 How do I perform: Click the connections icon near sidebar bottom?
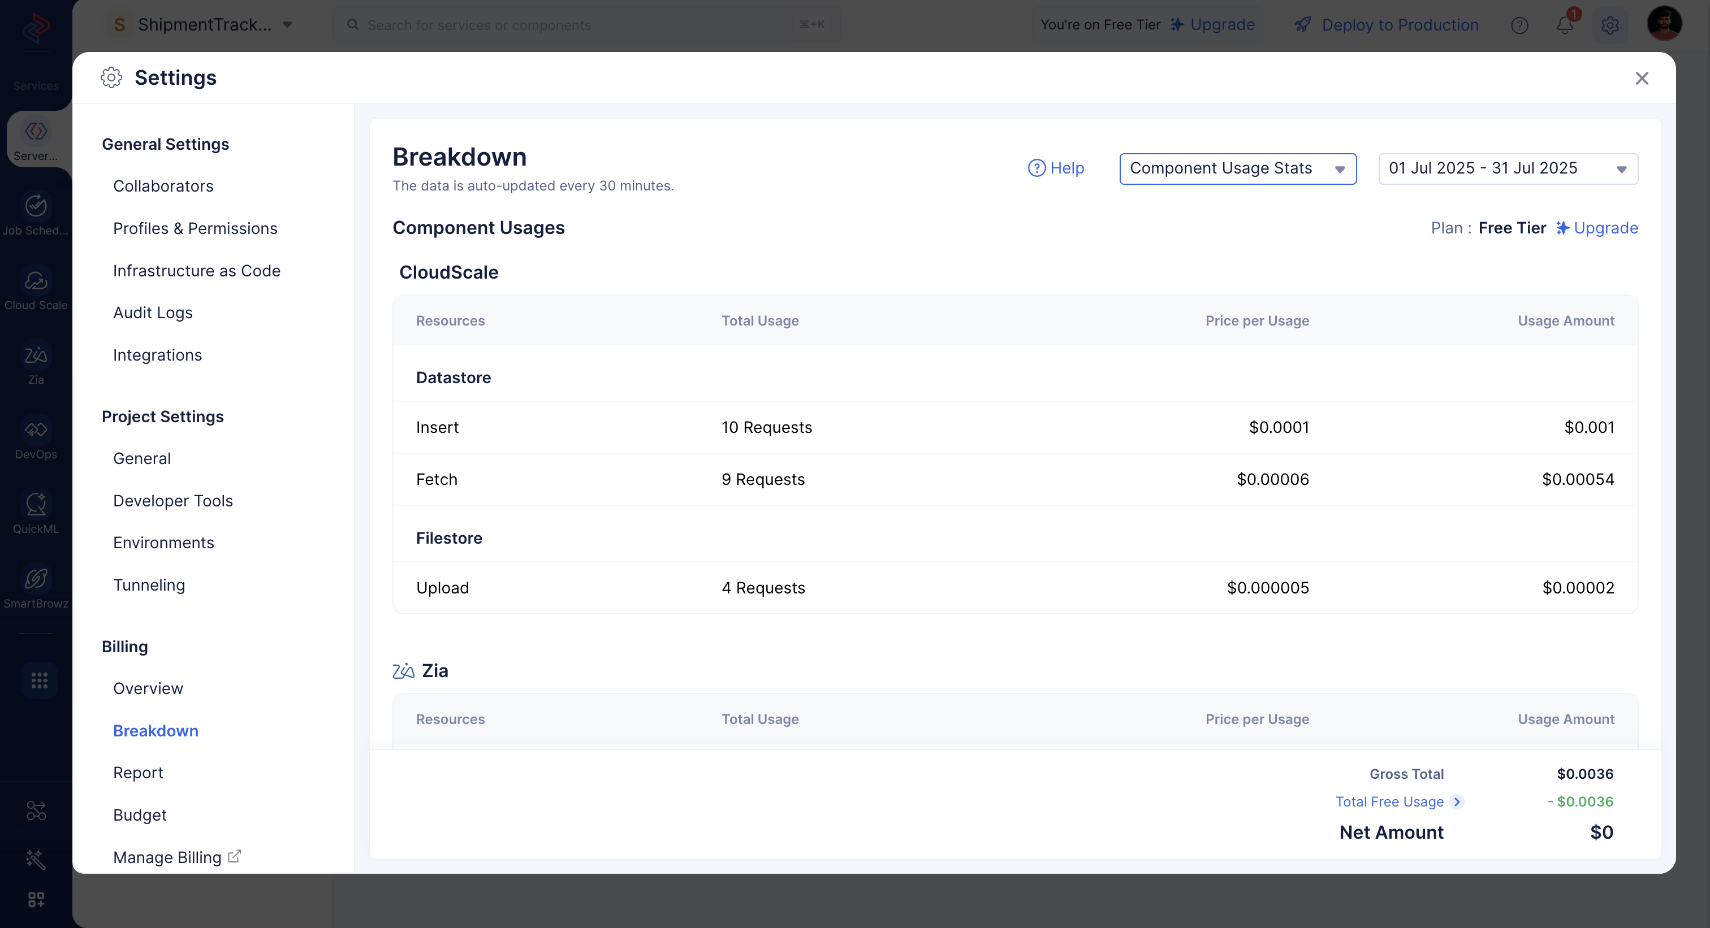click(36, 810)
